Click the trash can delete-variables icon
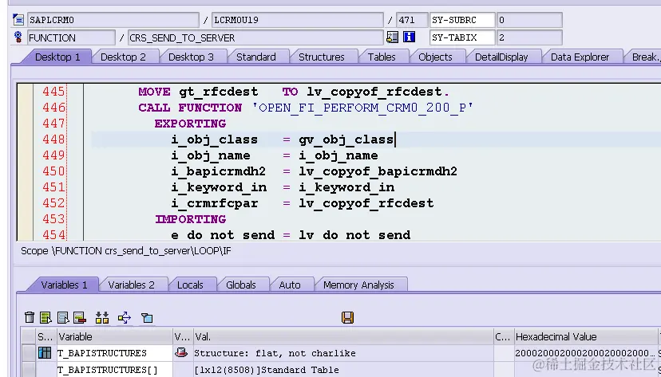The image size is (661, 377). (x=30, y=317)
